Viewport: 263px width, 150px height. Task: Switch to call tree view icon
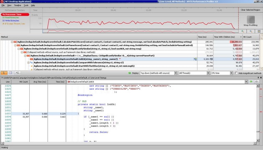4,73
